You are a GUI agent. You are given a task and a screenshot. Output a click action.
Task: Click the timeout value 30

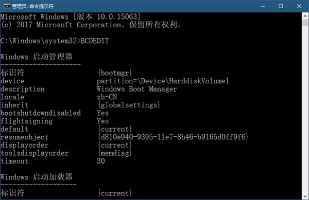[101, 161]
